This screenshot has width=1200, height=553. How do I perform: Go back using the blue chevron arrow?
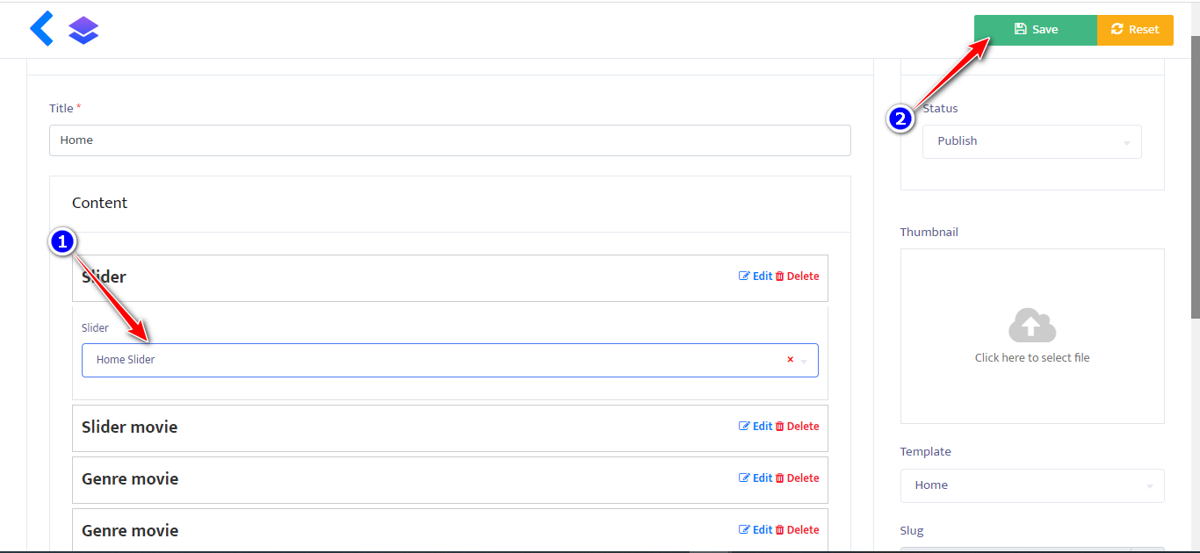41,29
